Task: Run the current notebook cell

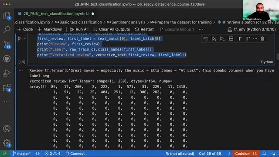Action: click(20, 38)
